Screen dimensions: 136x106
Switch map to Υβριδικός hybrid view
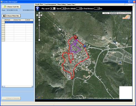(x=120, y=13)
